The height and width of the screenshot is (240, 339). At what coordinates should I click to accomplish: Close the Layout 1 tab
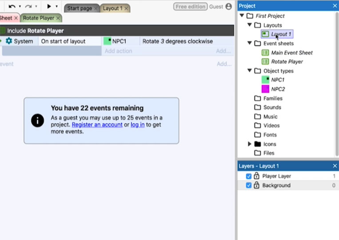[126, 8]
